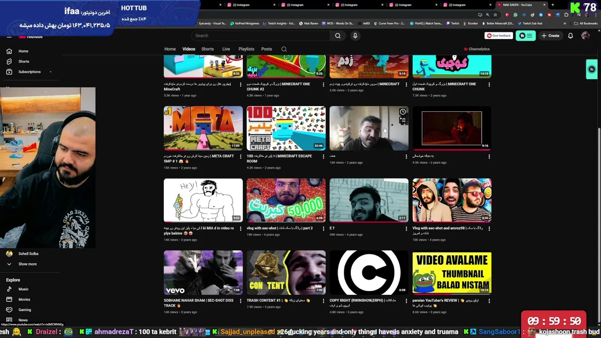Screen dimensions: 601x338
Task: Open Hey! drawing video thumbnail
Action: tap(203, 200)
